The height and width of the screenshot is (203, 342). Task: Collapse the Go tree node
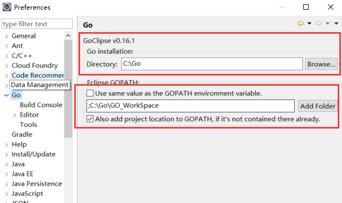click(x=6, y=95)
